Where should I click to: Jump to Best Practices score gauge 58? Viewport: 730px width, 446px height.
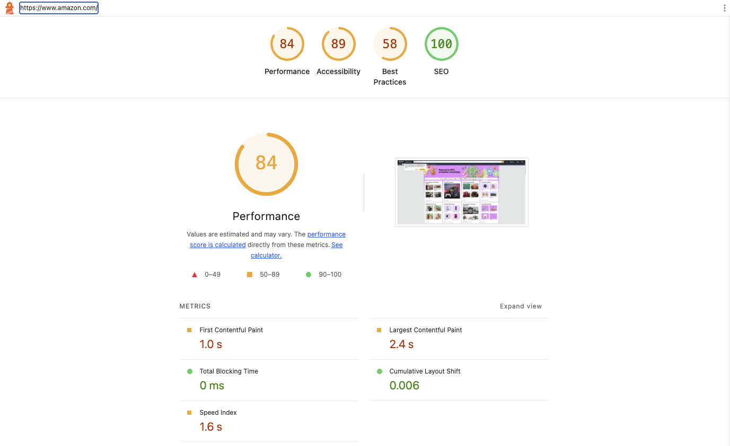[x=390, y=44]
